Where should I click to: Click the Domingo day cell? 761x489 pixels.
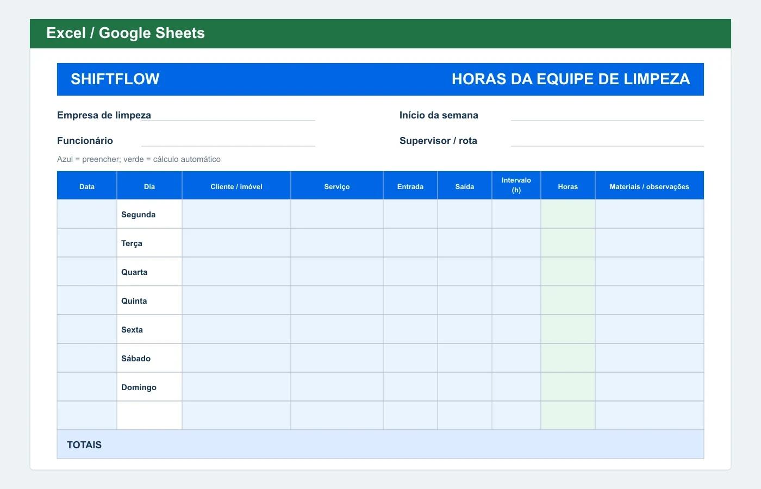(149, 387)
